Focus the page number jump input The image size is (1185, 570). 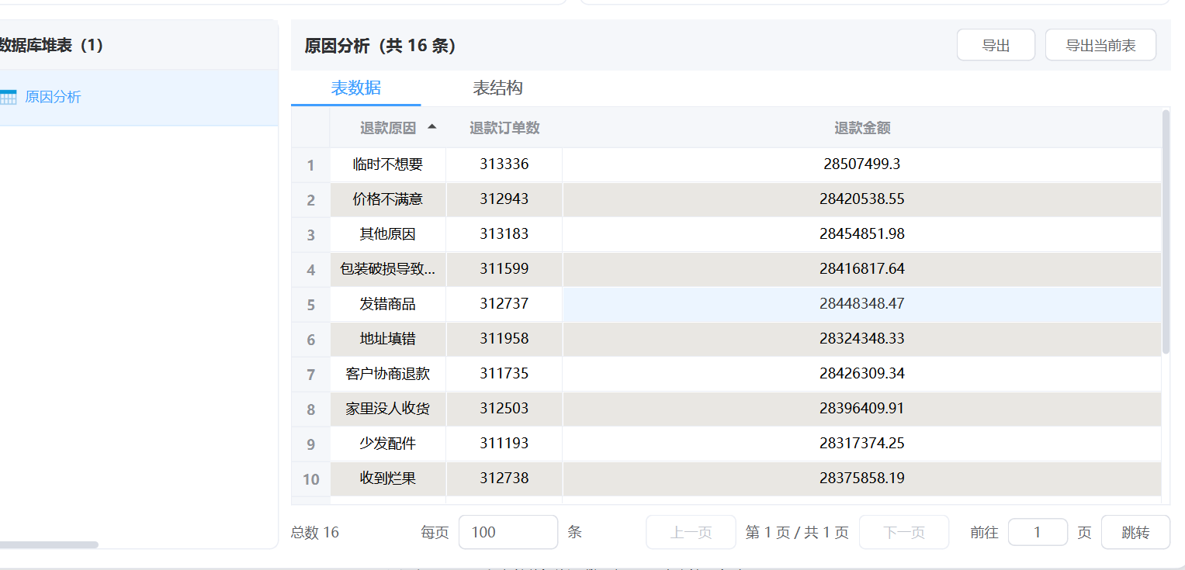click(1037, 533)
